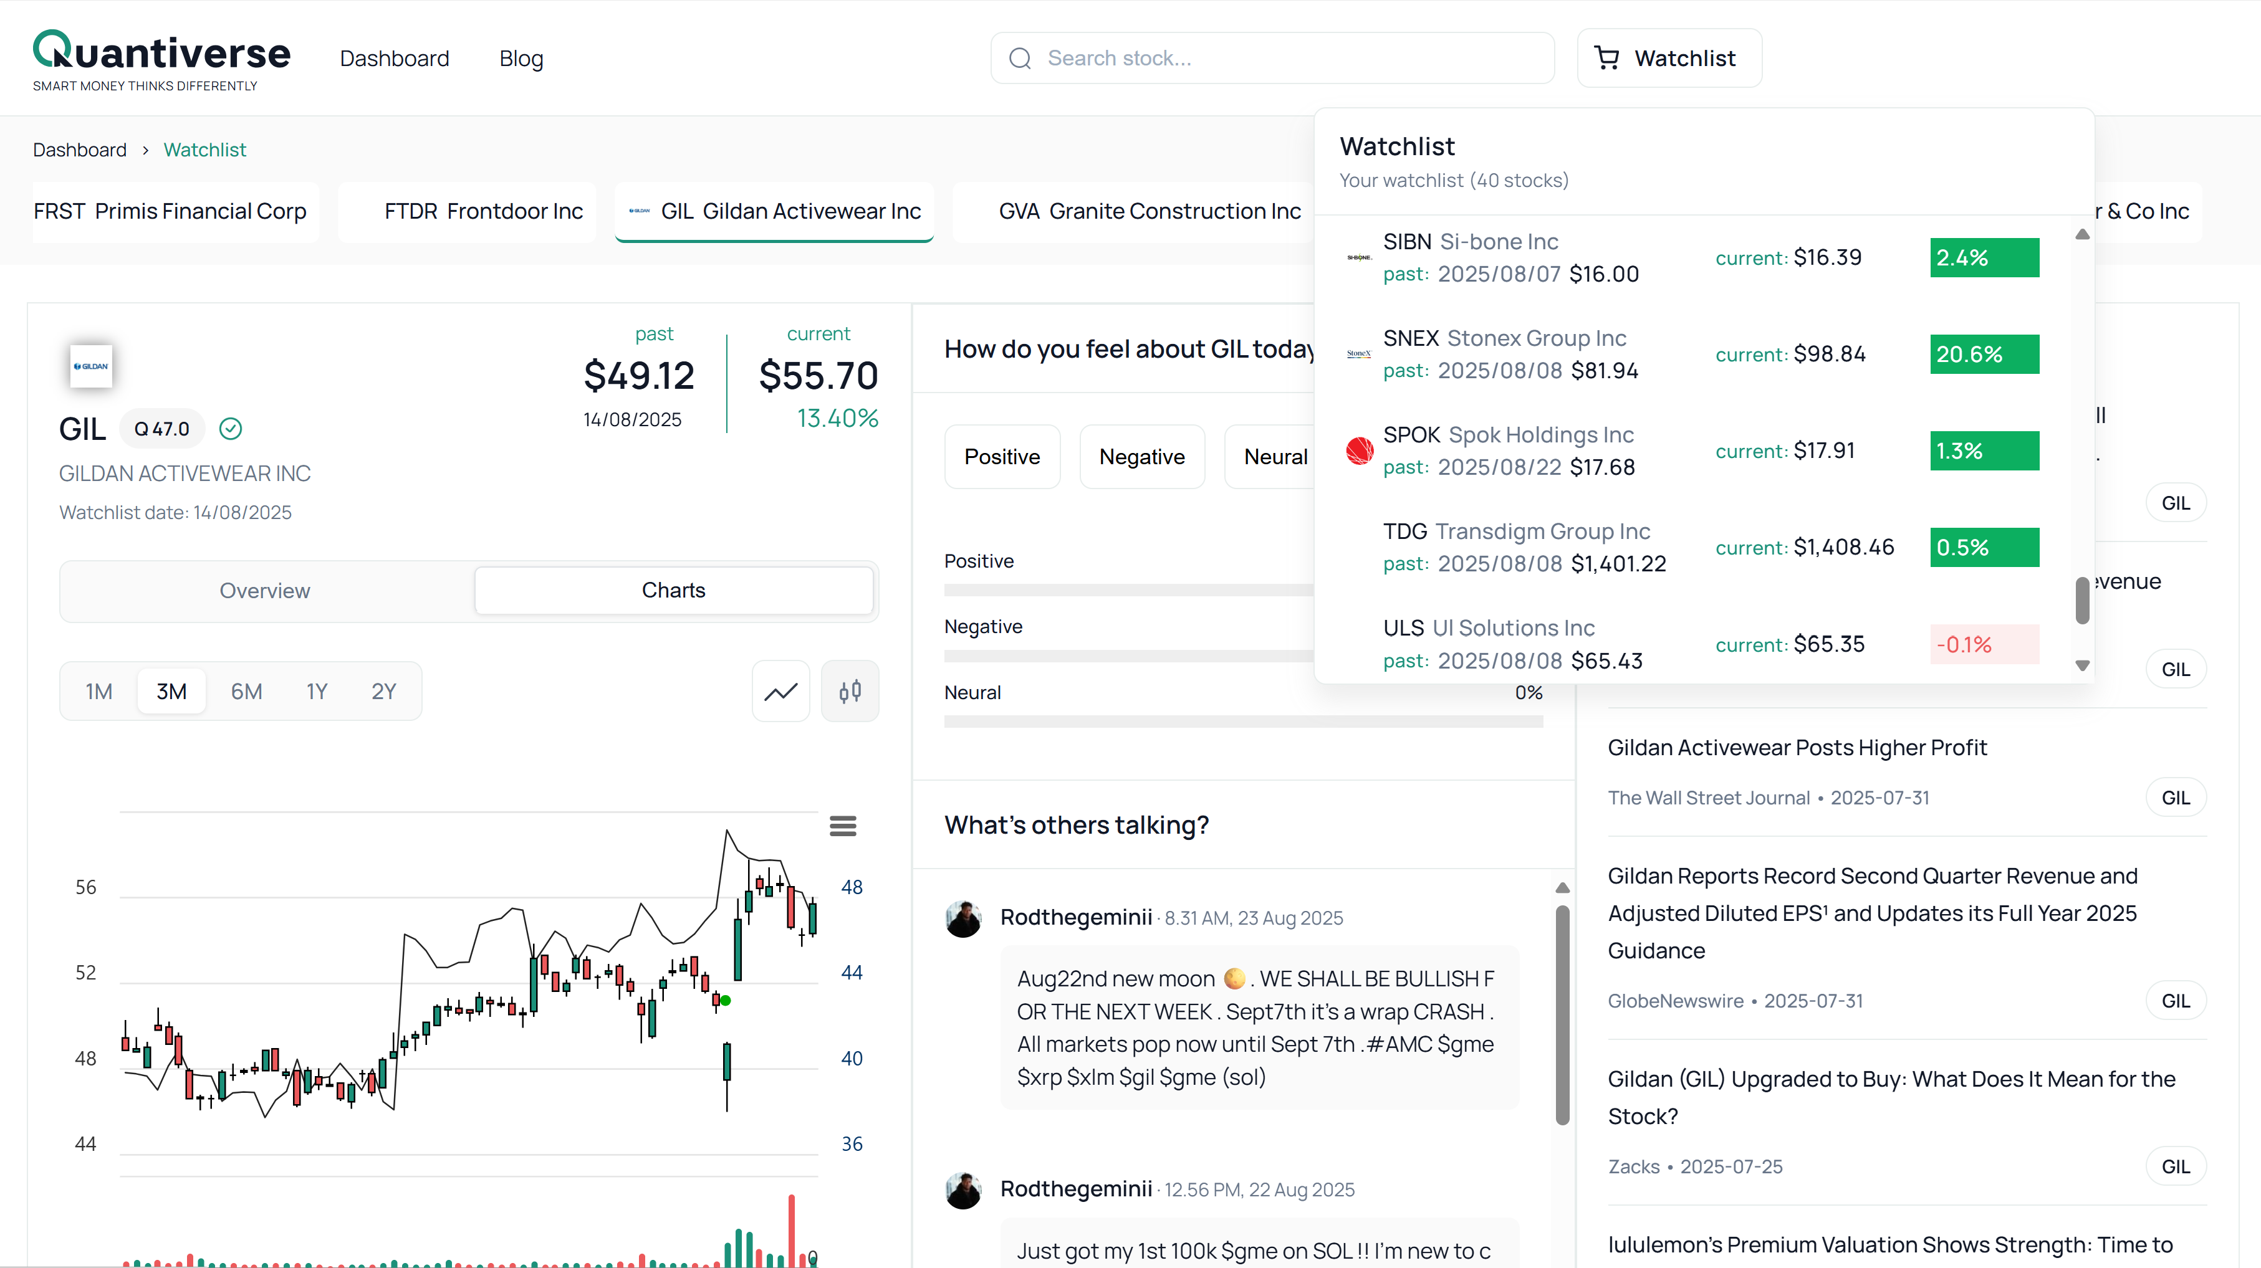Click watchlist scroll down arrow
Viewport: 2261px width, 1268px height.
[2082, 665]
